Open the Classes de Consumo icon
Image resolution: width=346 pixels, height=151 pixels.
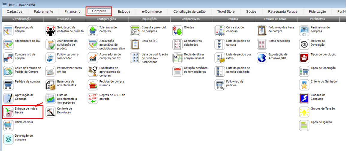[304, 98]
